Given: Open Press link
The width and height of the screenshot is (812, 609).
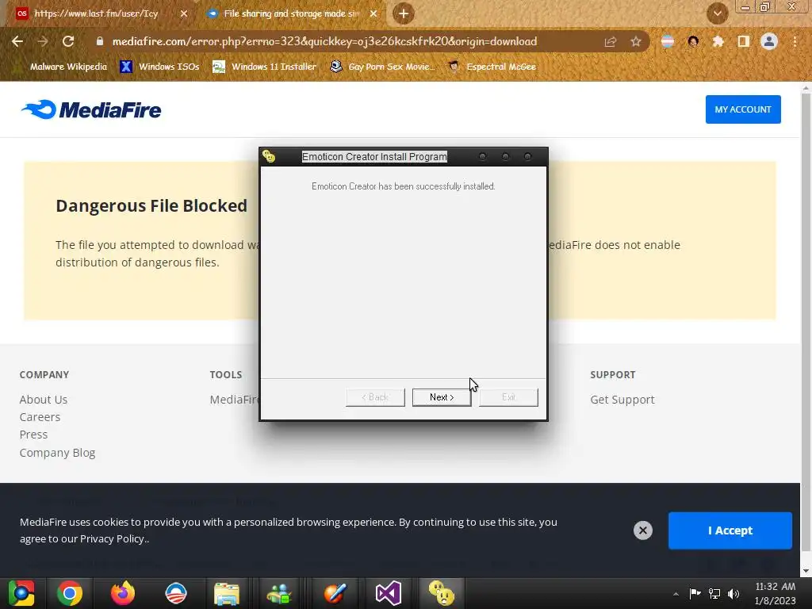Looking at the screenshot, I should point(33,435).
